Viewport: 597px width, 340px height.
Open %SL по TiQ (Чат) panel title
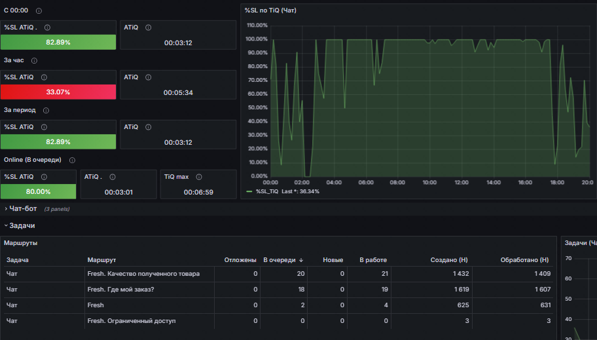pos(270,10)
